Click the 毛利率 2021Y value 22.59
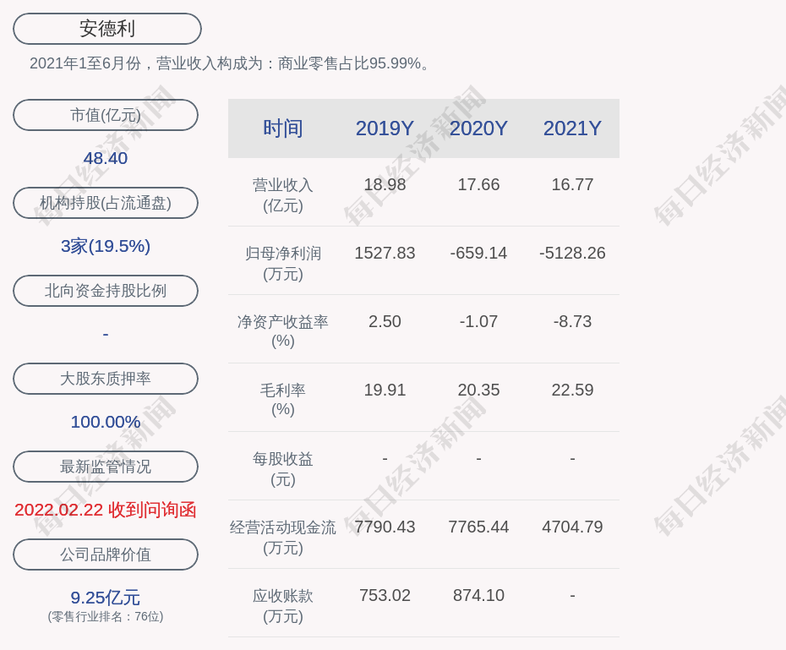Image resolution: width=786 pixels, height=650 pixels. [x=572, y=390]
